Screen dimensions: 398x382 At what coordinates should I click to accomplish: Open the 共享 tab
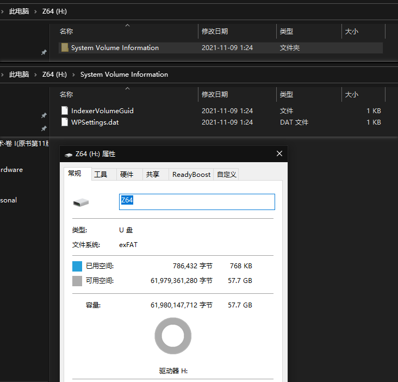tap(153, 175)
